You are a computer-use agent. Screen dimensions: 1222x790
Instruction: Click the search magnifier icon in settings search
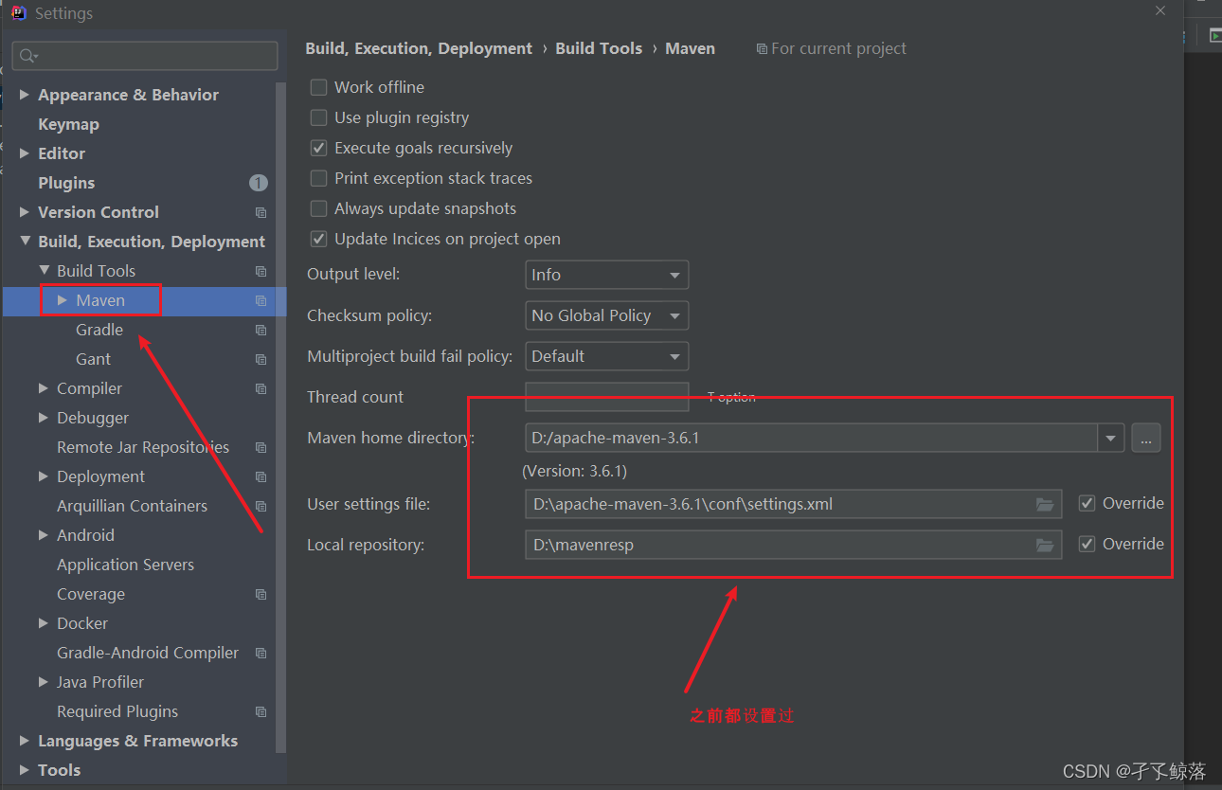(27, 56)
